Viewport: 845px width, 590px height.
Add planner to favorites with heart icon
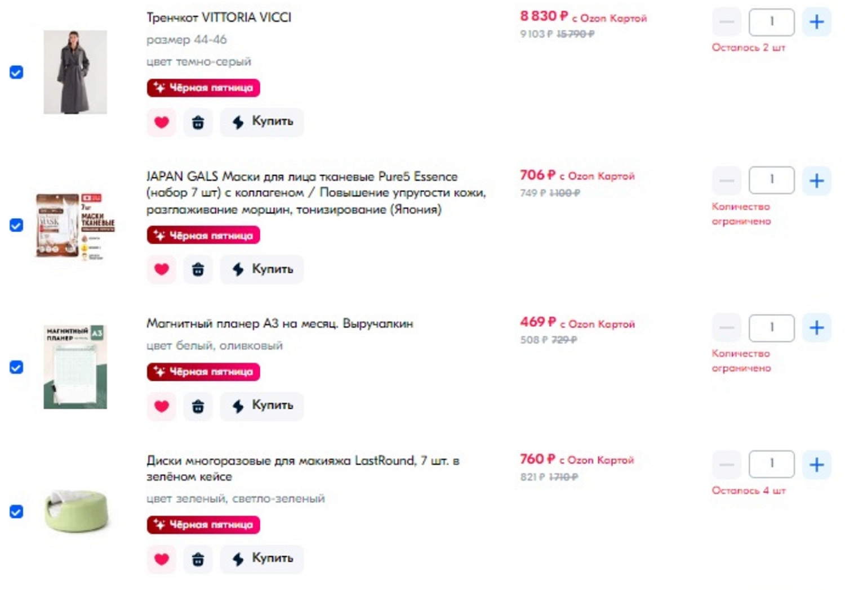click(x=162, y=406)
